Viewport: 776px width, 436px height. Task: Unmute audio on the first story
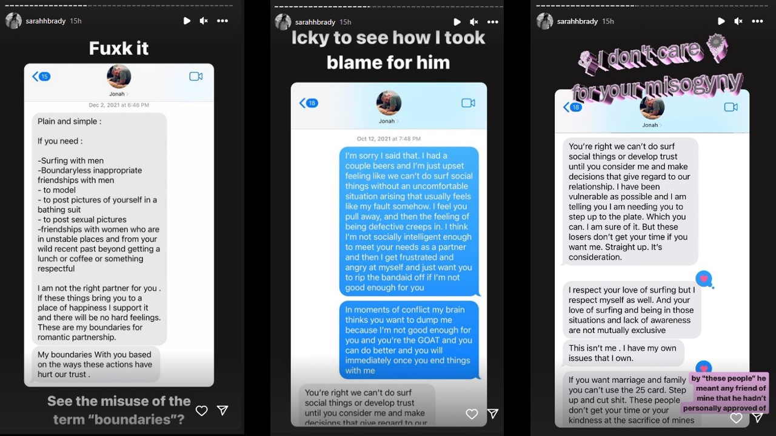(204, 21)
